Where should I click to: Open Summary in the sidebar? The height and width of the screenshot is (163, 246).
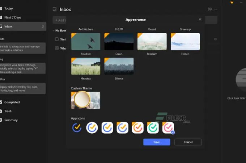click(11, 120)
